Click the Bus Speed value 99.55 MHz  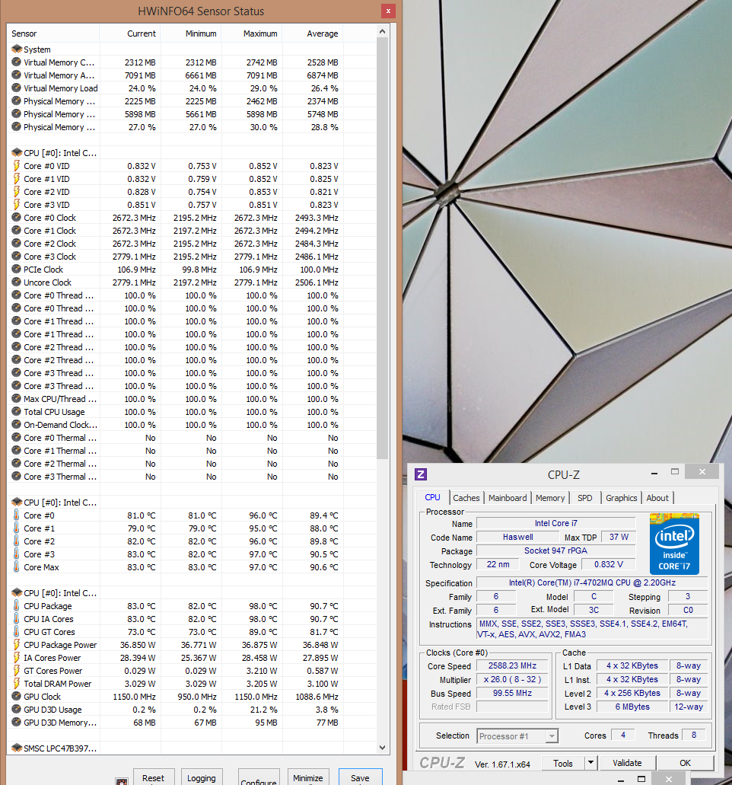click(x=512, y=693)
